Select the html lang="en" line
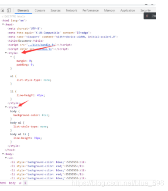Screen dimensions: 168x191 [14, 20]
